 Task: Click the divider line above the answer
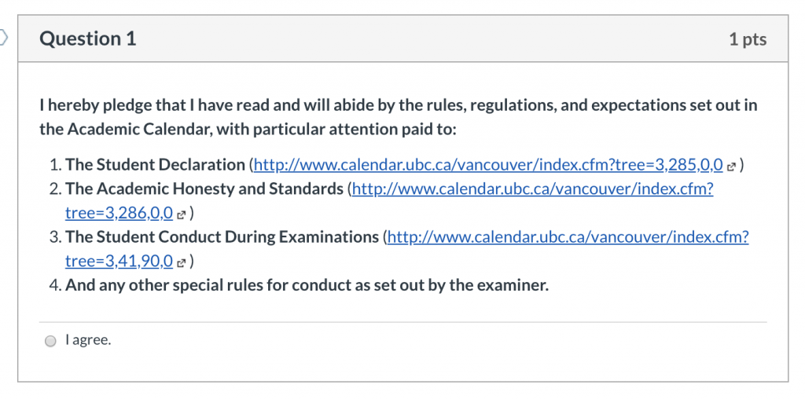tap(403, 322)
